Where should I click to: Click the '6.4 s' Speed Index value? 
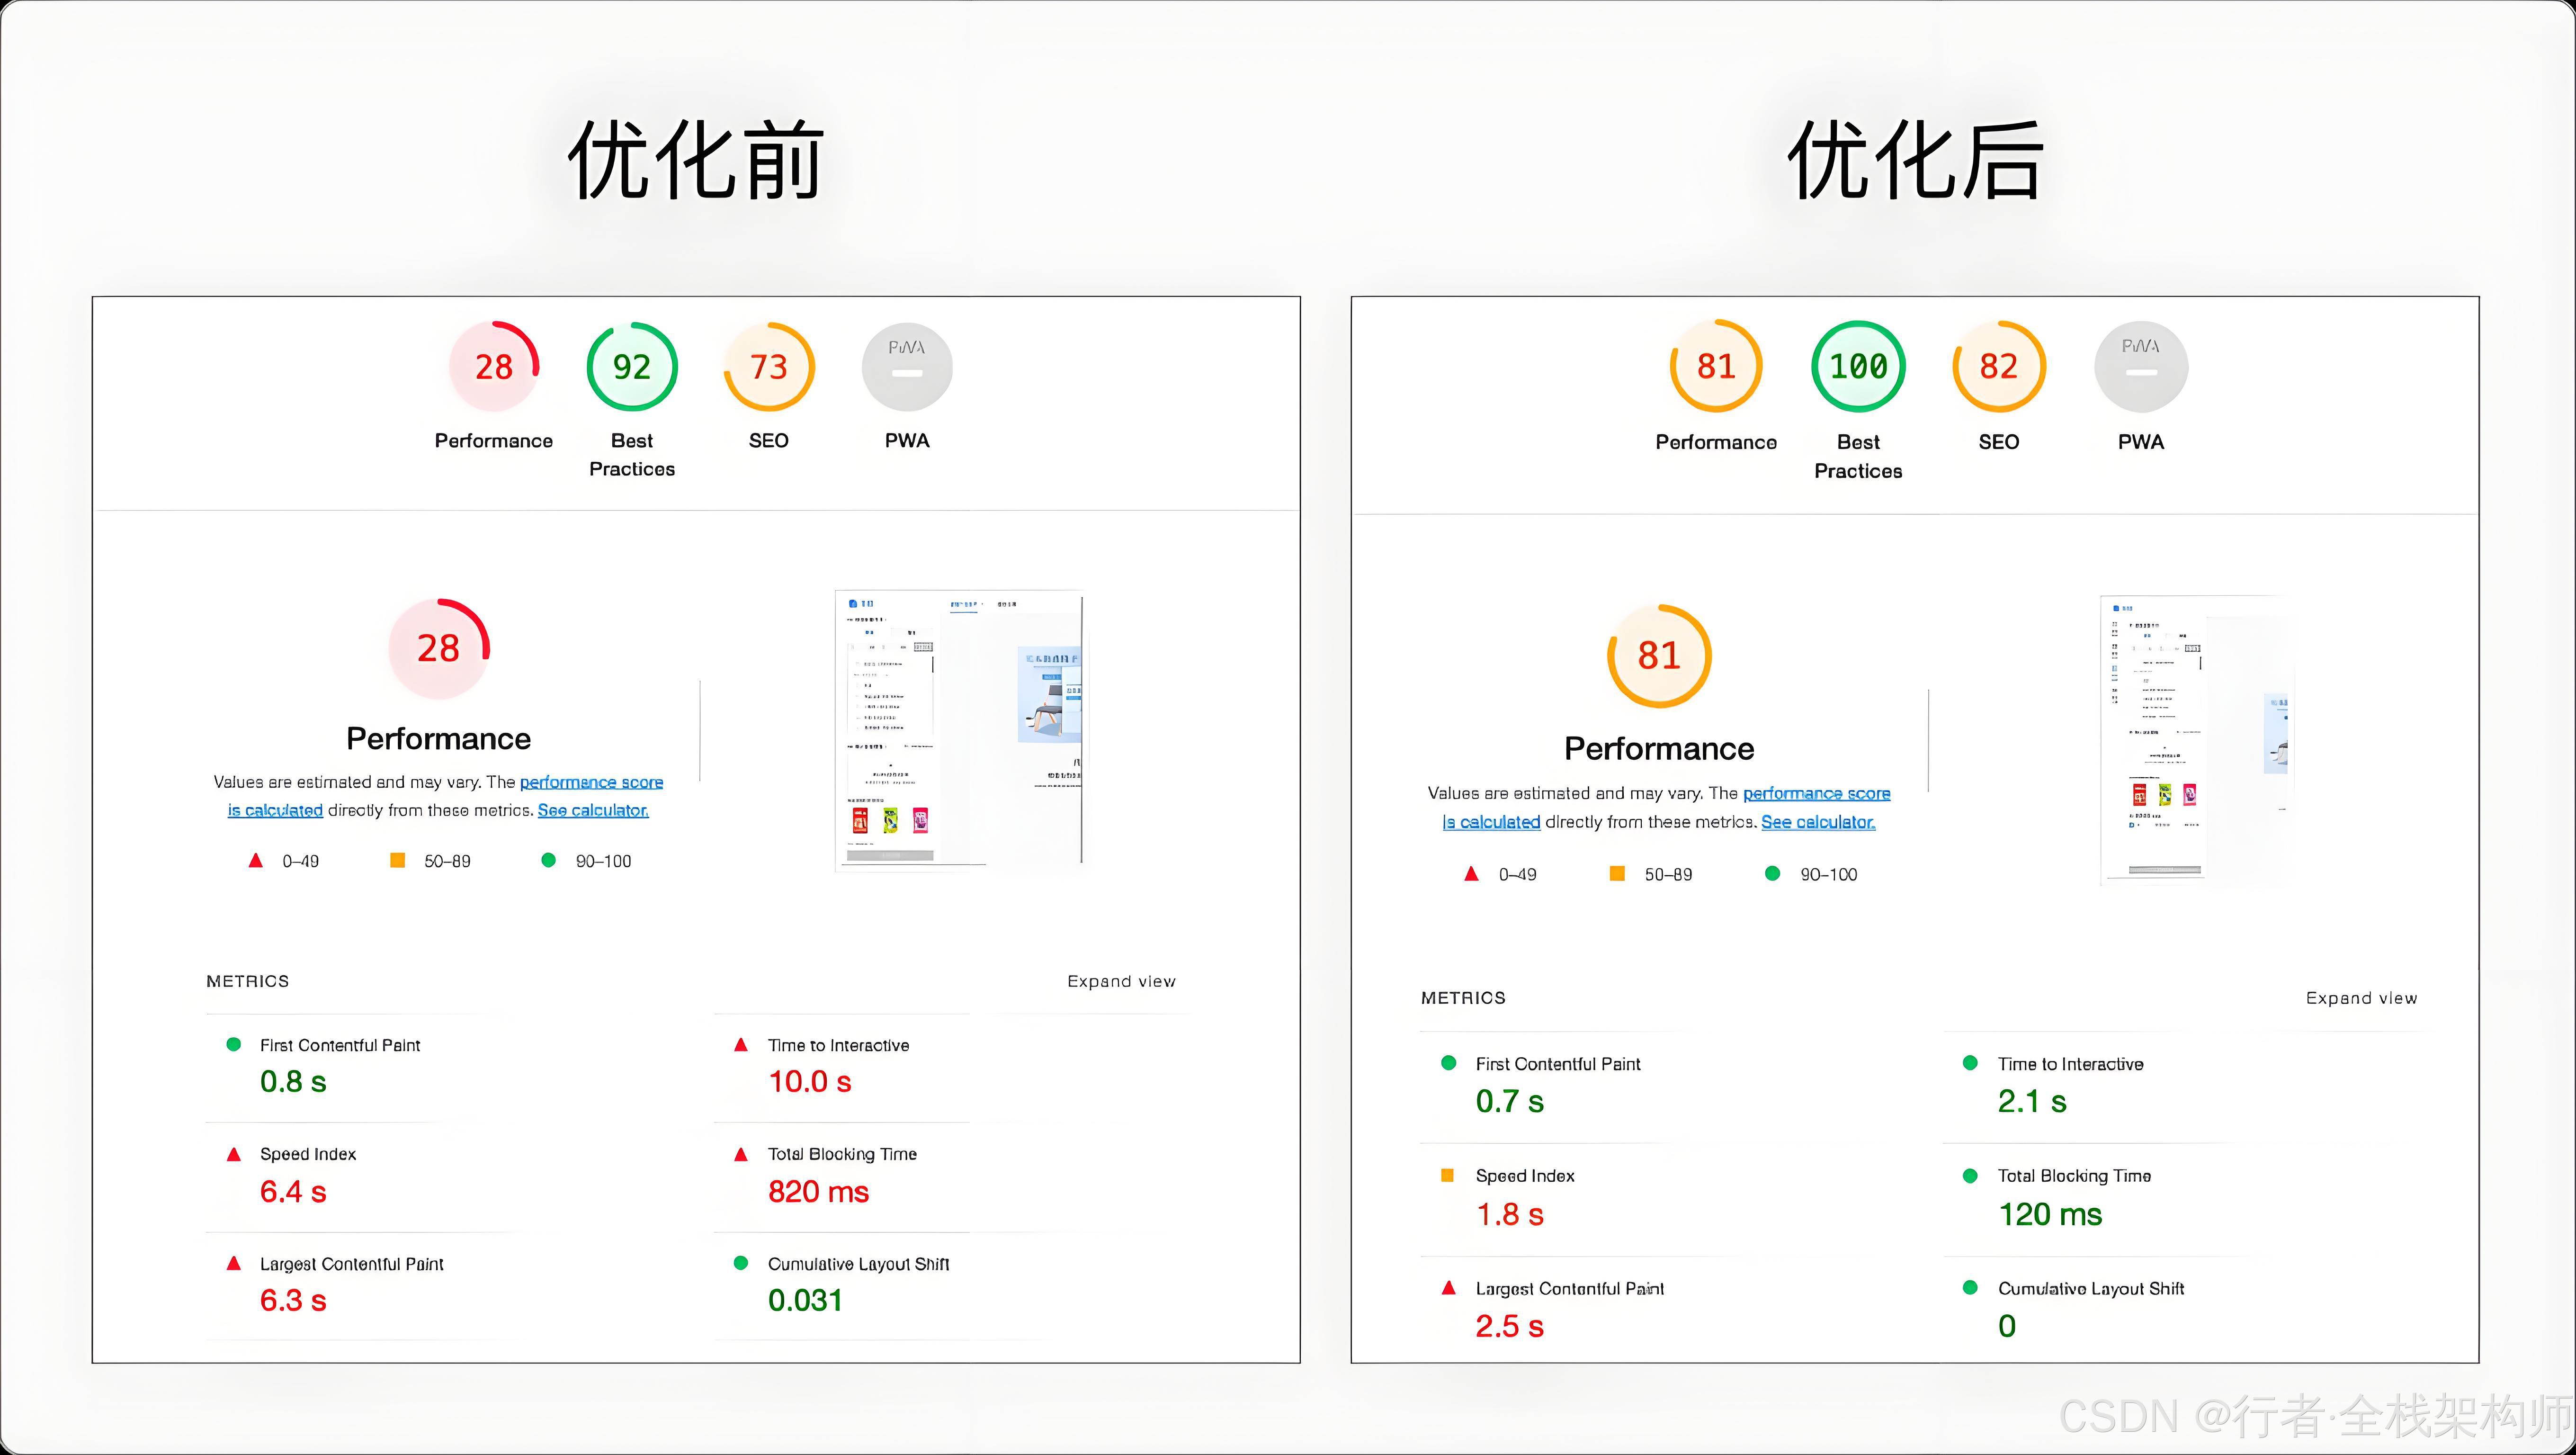click(293, 1191)
